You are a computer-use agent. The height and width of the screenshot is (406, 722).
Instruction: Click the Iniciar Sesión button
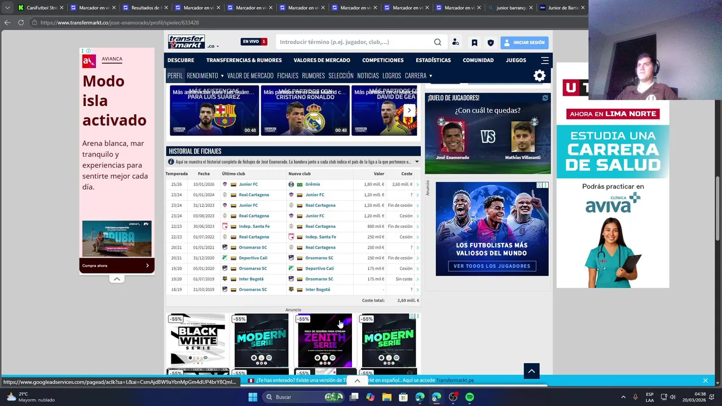tap(524, 42)
